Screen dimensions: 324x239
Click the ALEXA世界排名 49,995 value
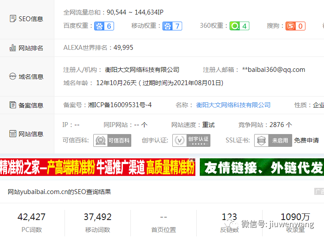[x=123, y=48]
